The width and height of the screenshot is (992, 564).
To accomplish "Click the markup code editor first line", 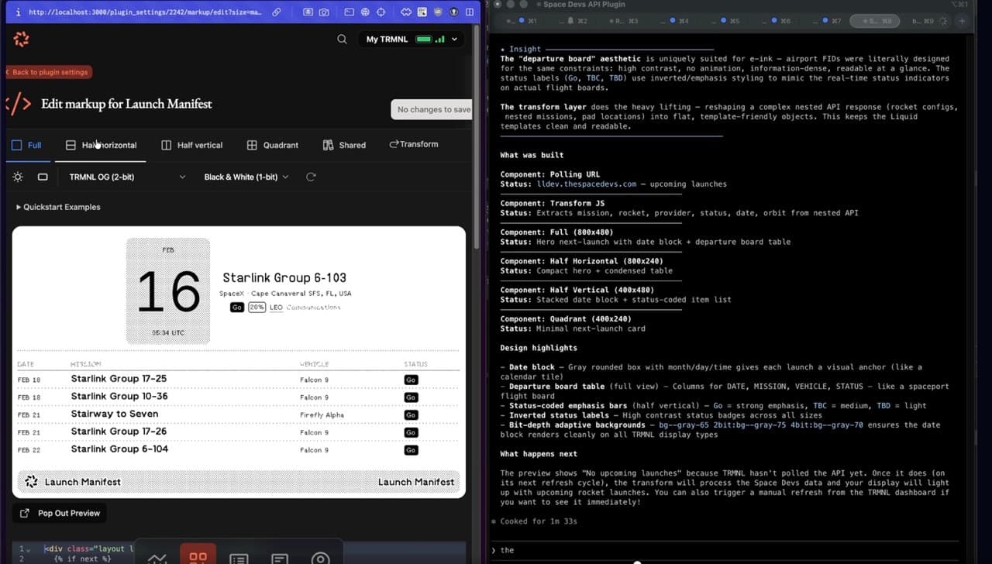I will 89,549.
